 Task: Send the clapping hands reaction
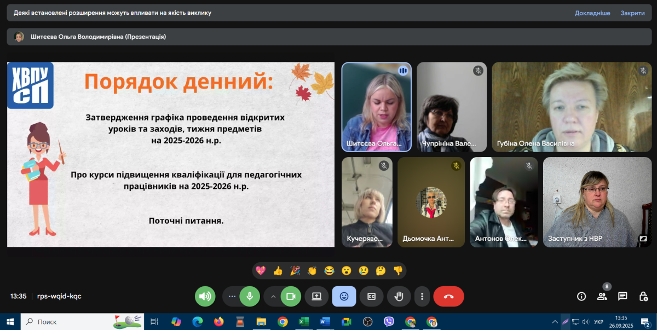pyautogui.click(x=312, y=270)
